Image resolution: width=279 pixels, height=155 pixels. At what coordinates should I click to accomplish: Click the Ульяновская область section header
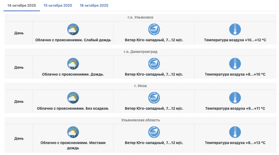[140, 120]
